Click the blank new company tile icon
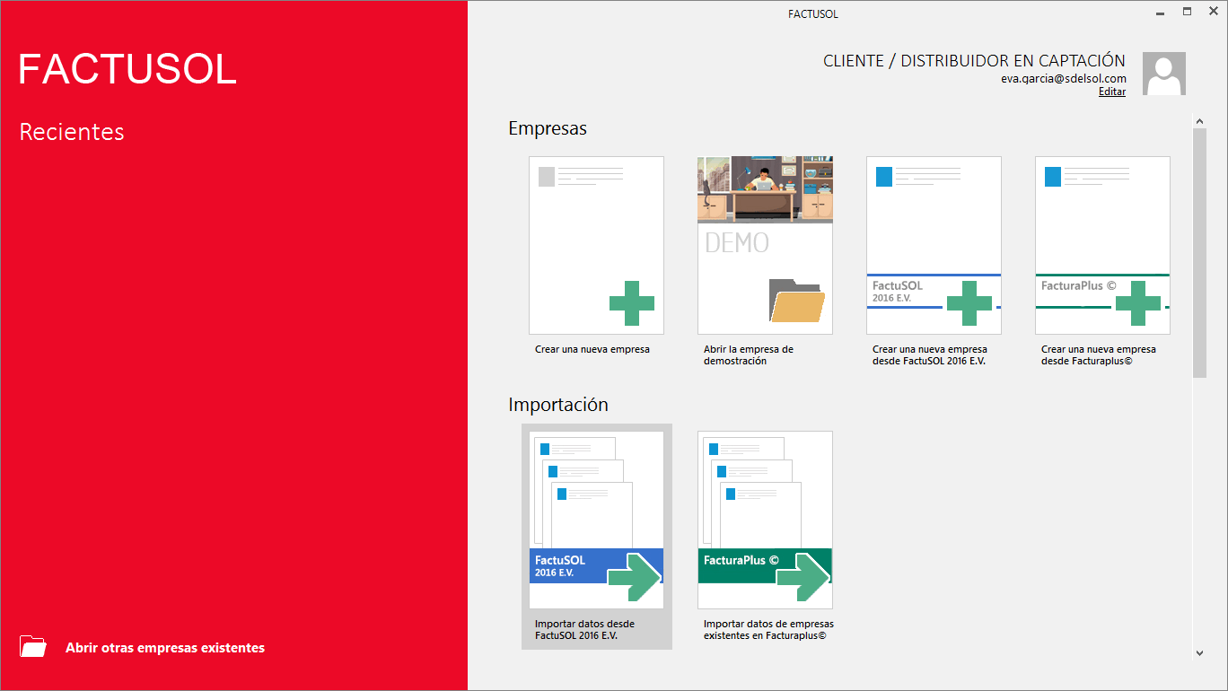Image resolution: width=1228 pixels, height=691 pixels. pos(596,245)
